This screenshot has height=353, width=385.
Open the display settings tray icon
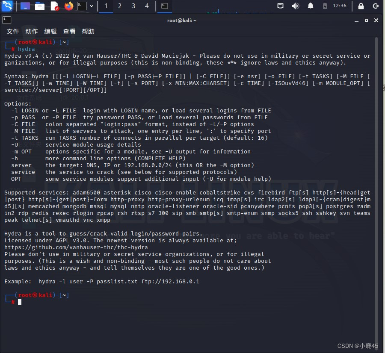tap(280, 6)
